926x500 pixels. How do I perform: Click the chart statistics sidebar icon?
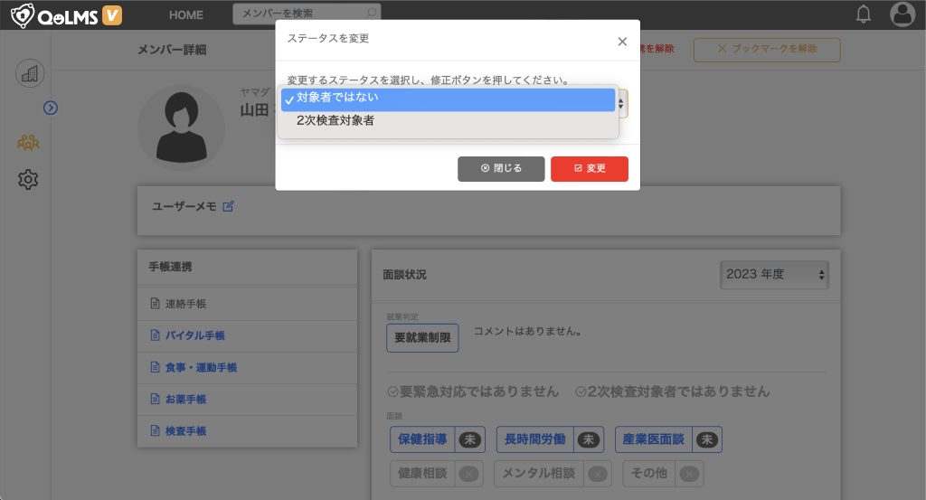click(x=29, y=73)
